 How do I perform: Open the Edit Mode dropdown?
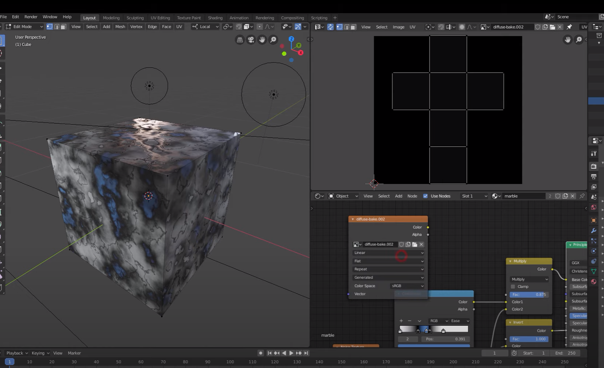pyautogui.click(x=23, y=26)
